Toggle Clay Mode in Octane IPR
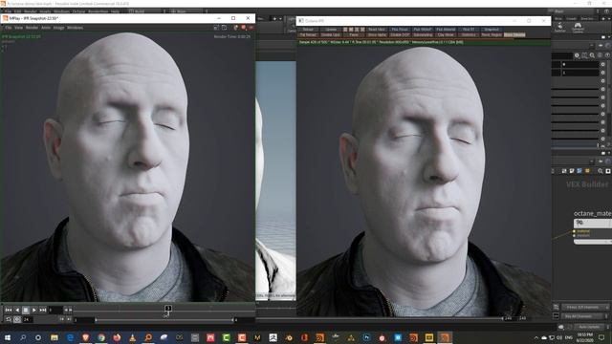Viewport: 612px width, 344px height. tap(446, 34)
